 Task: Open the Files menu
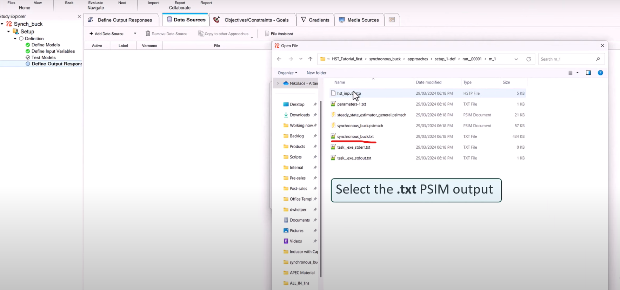coord(11,3)
